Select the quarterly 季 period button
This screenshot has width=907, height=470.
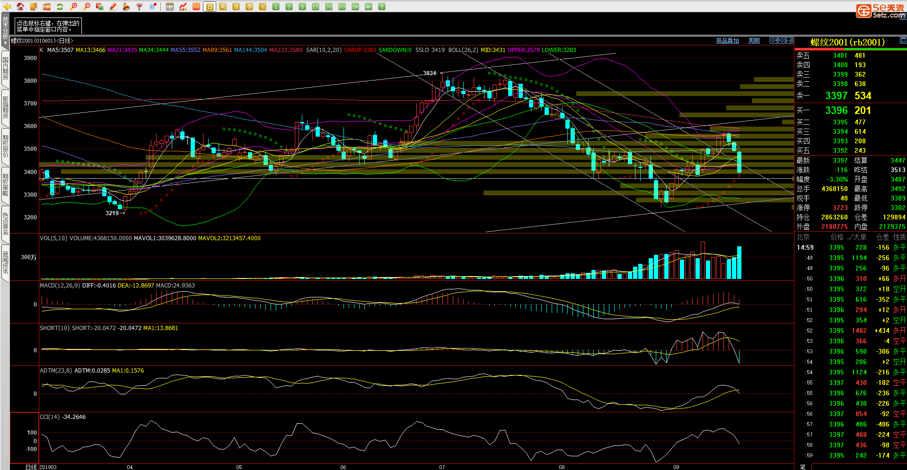tap(249, 7)
